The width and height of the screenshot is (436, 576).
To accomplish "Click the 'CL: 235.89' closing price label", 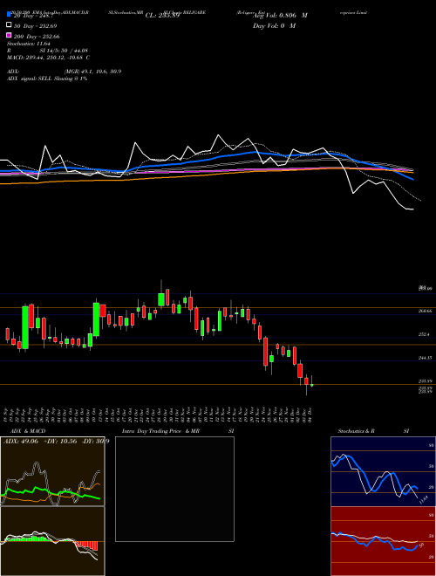I will (162, 16).
